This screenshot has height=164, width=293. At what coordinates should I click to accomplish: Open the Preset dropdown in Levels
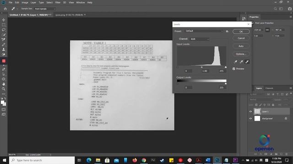204,31
